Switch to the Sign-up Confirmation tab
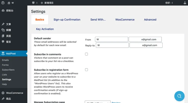188x103 pixels. [67, 20]
